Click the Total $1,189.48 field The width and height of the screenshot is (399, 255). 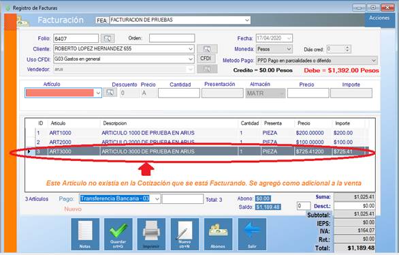tap(355, 248)
